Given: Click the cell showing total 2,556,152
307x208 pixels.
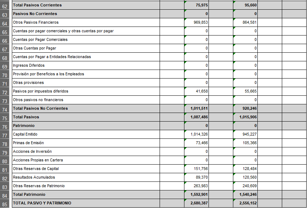Looking at the screenshot, I should pyautogui.click(x=245, y=203).
